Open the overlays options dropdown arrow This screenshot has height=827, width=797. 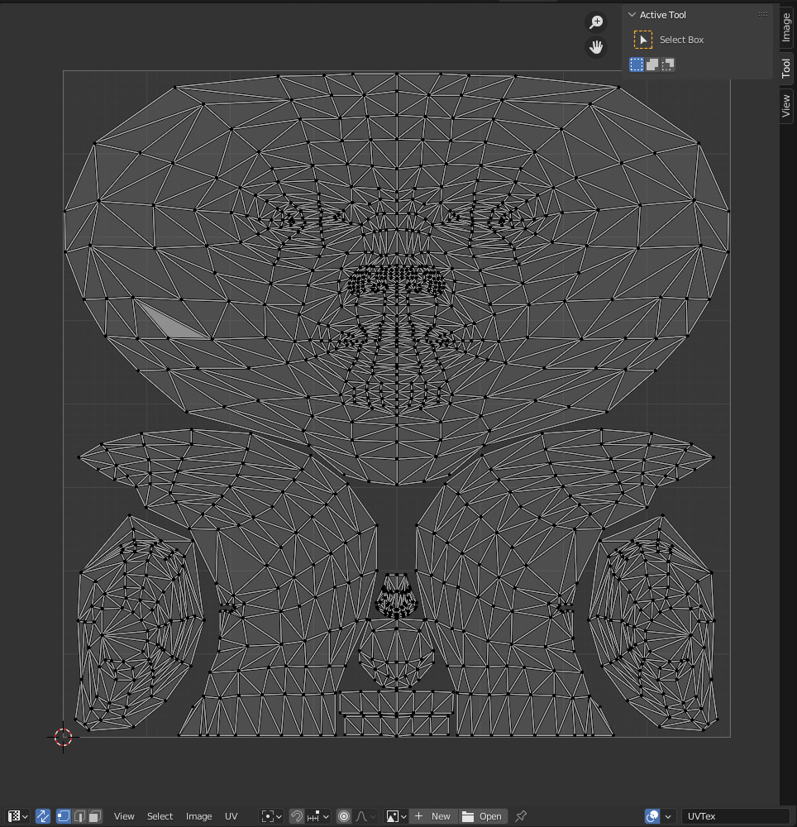click(x=668, y=816)
